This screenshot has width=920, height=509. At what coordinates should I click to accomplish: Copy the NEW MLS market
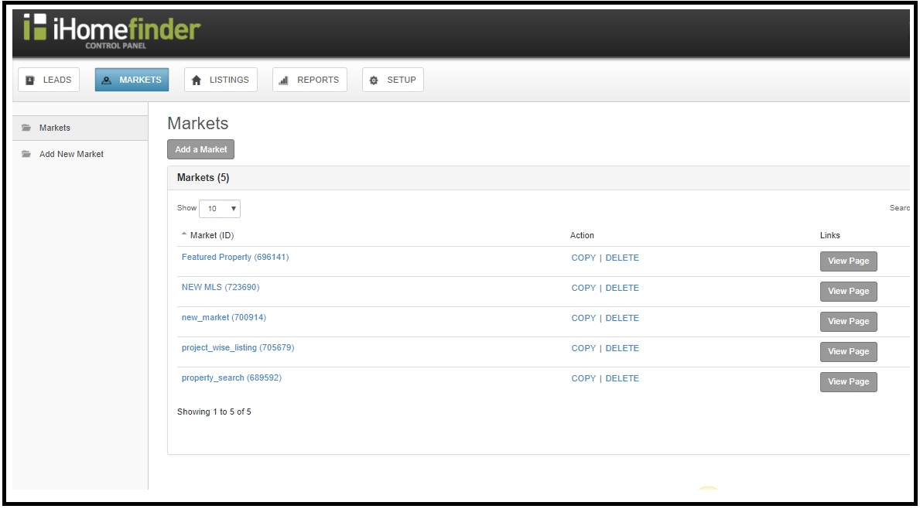[x=583, y=287]
